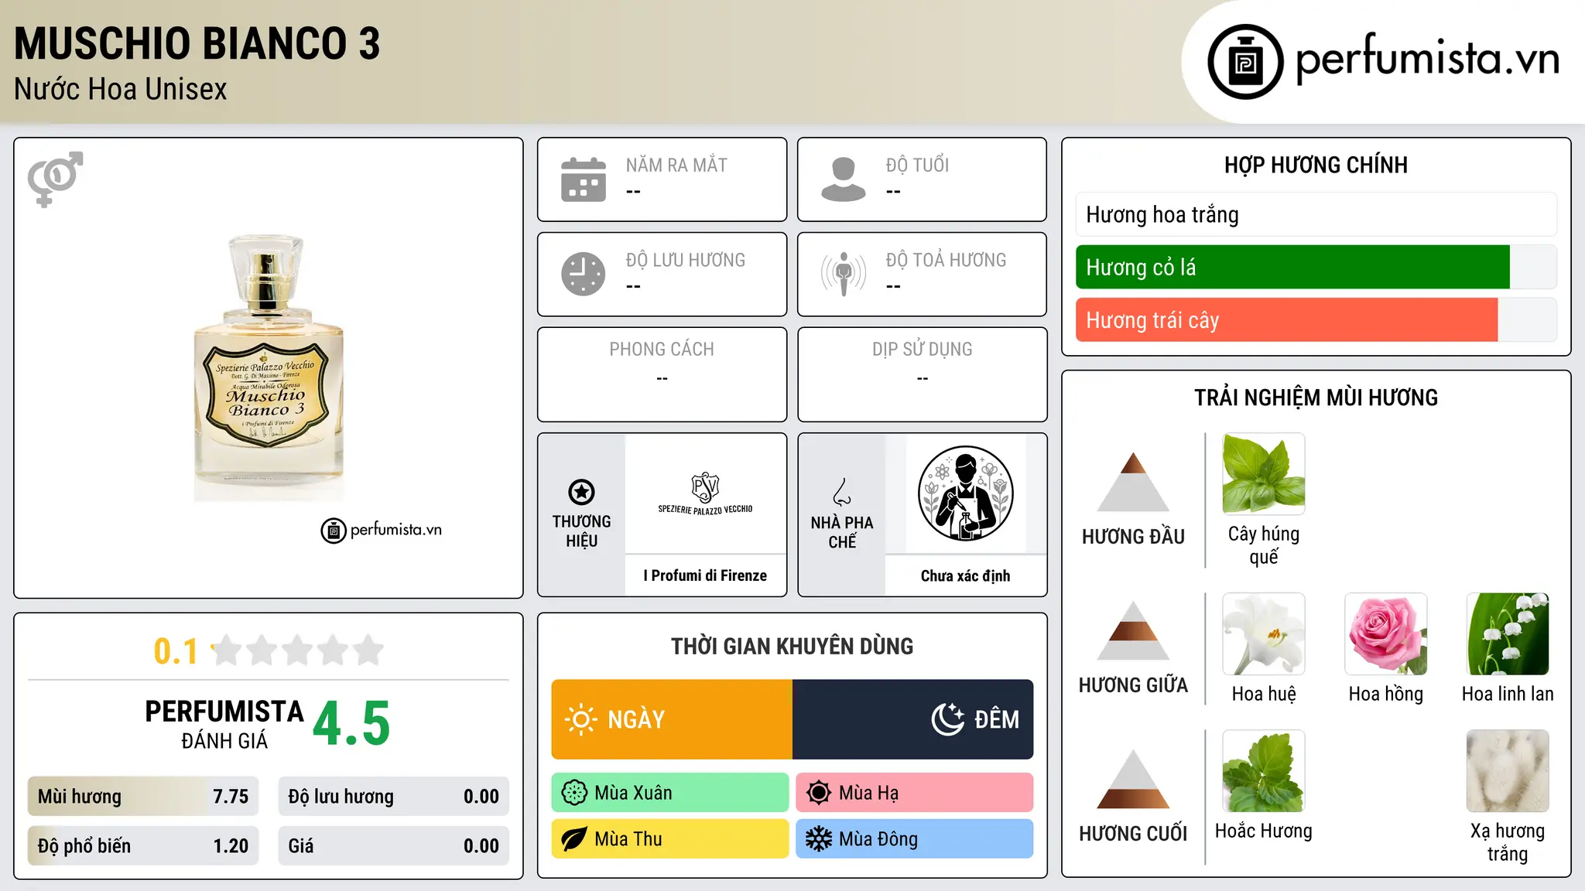The image size is (1585, 891).
Task: Open the white musk note thumbnail
Action: click(x=1508, y=770)
